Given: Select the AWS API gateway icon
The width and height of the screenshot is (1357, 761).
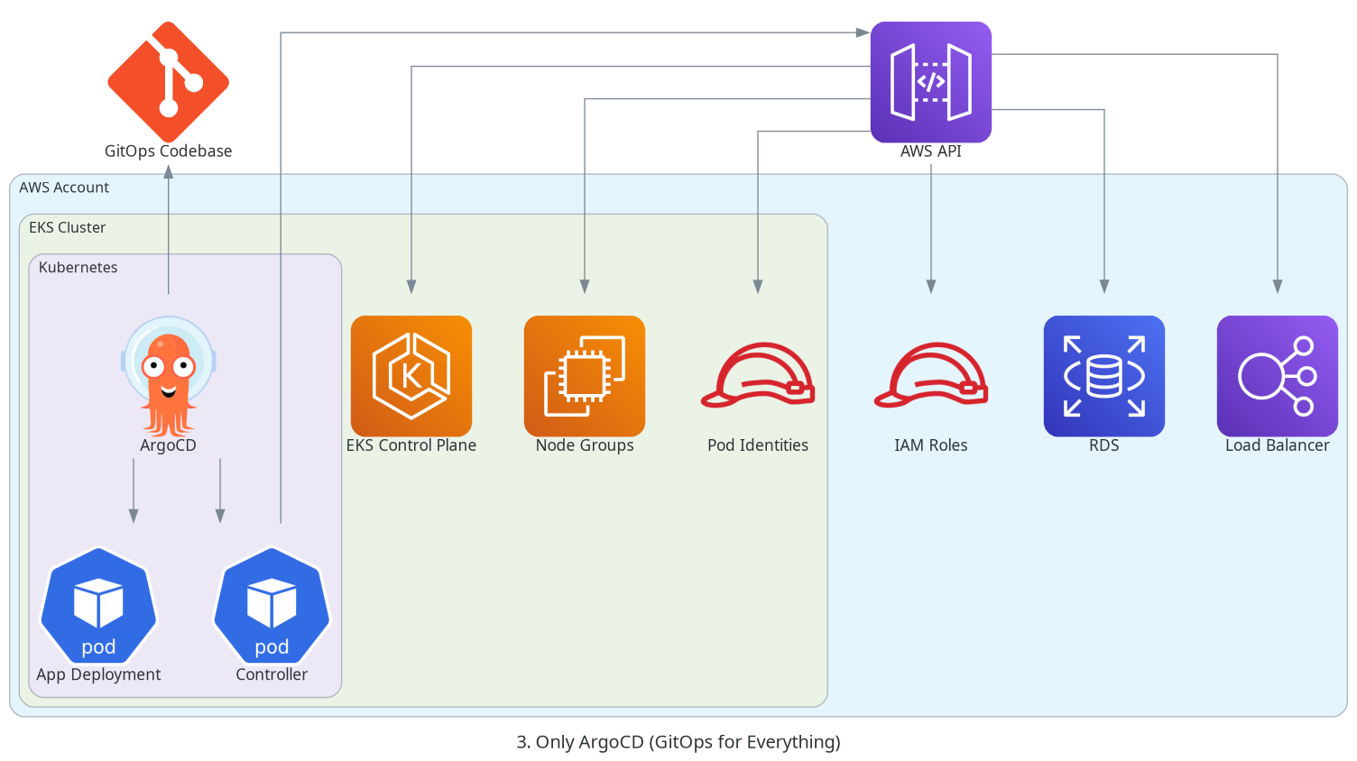Looking at the screenshot, I should pyautogui.click(x=931, y=82).
